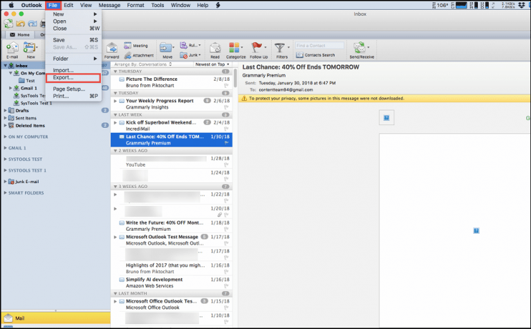Open the Tools menu
The width and height of the screenshot is (531, 329).
tap(158, 5)
